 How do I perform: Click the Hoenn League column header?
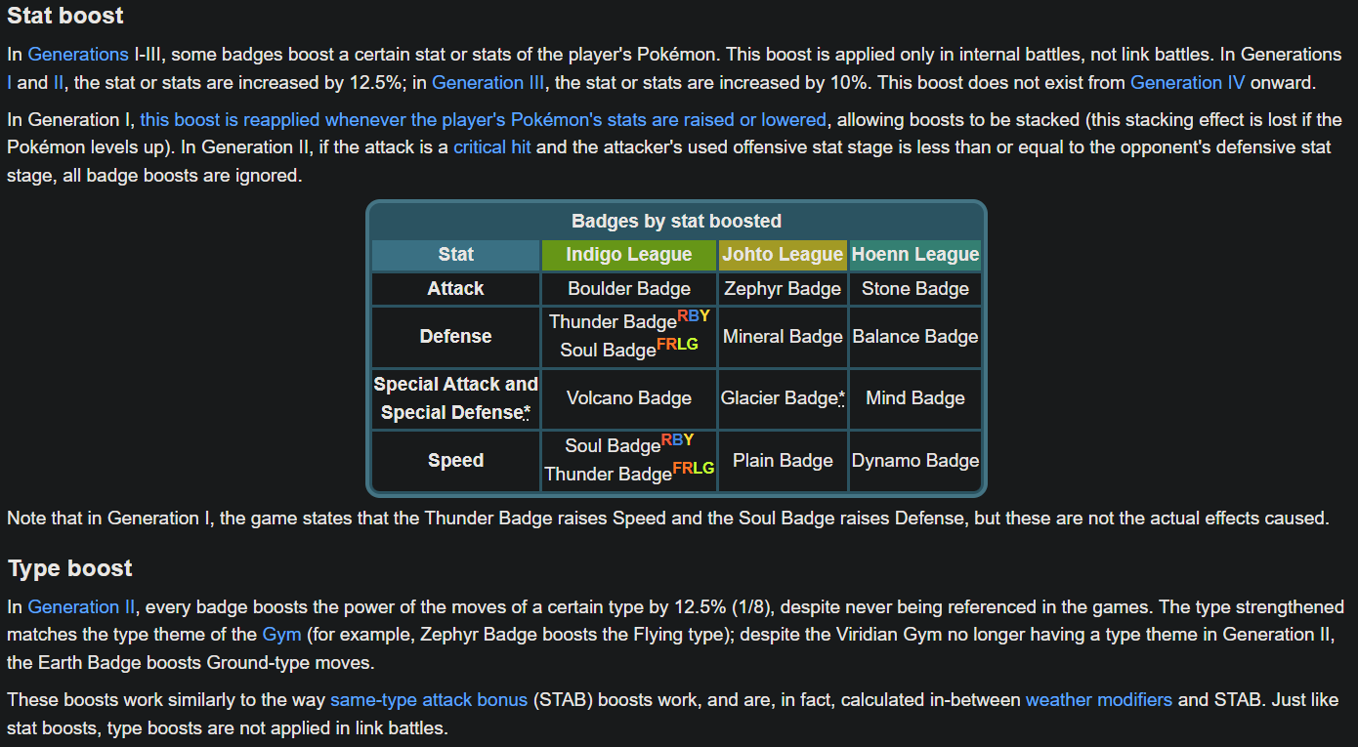(915, 255)
